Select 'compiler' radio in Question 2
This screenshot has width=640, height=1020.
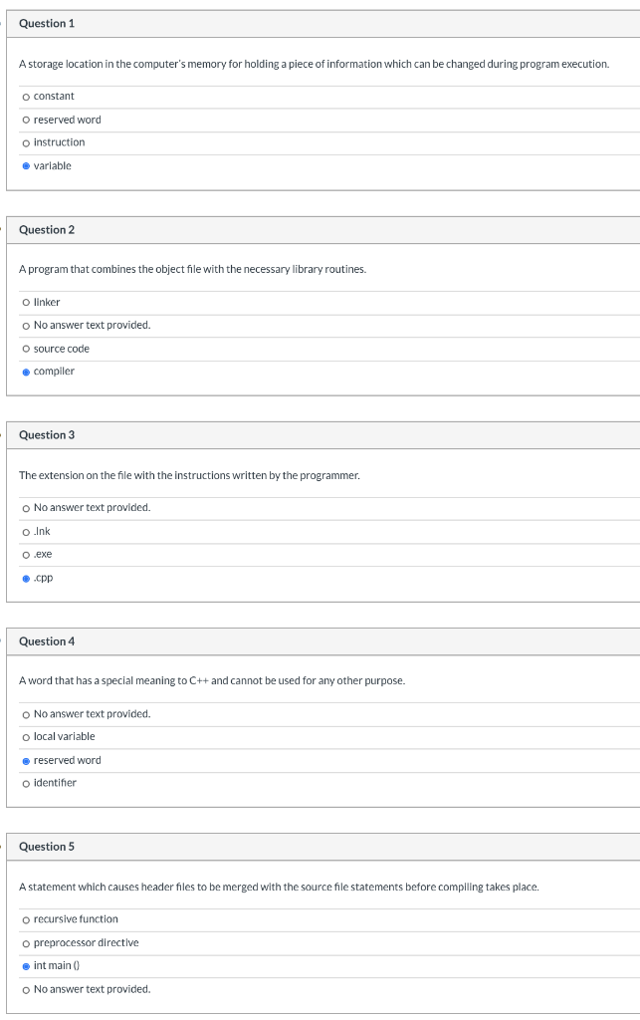click(x=26, y=373)
